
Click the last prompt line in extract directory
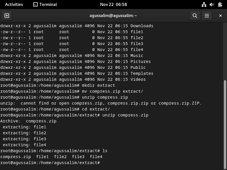pyautogui.click(x=50, y=163)
